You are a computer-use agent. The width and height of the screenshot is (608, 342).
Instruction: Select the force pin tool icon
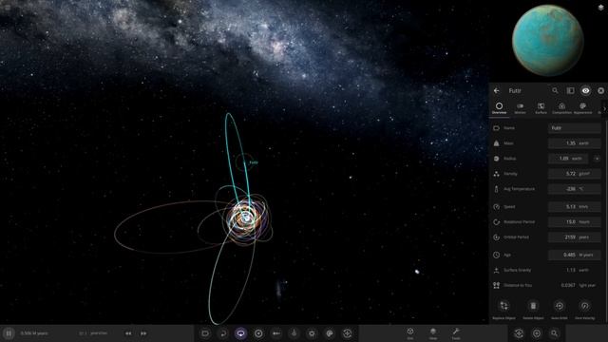294,333
